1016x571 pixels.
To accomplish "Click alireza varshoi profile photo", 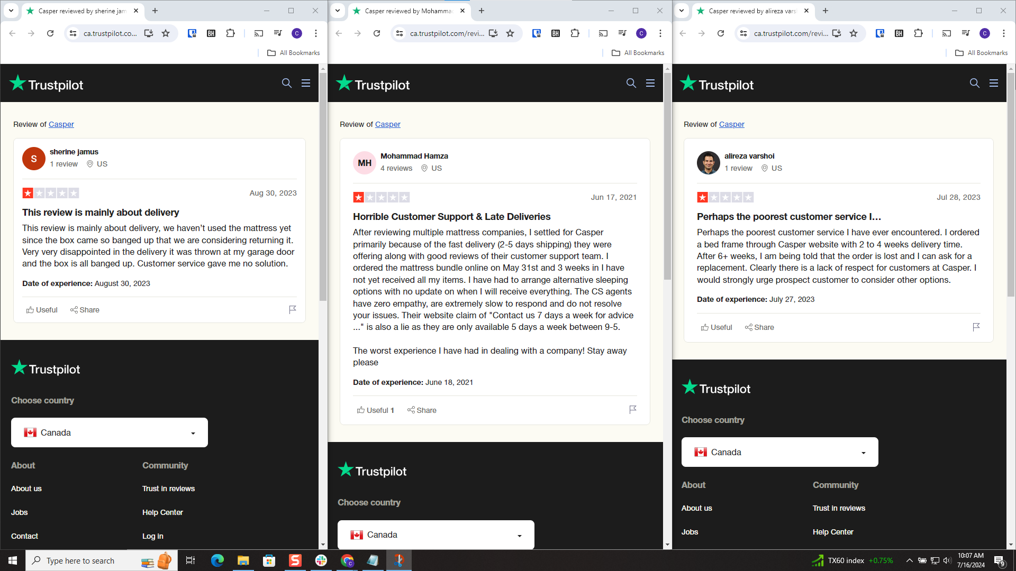I will click(709, 163).
